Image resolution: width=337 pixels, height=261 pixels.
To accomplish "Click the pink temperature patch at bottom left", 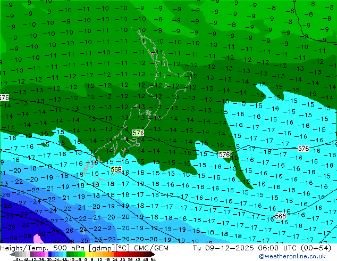I will click(x=38, y=239).
